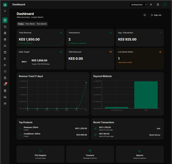Click the KES 0.00 Total Discount value
The height and width of the screenshot is (164, 172).
76,59
